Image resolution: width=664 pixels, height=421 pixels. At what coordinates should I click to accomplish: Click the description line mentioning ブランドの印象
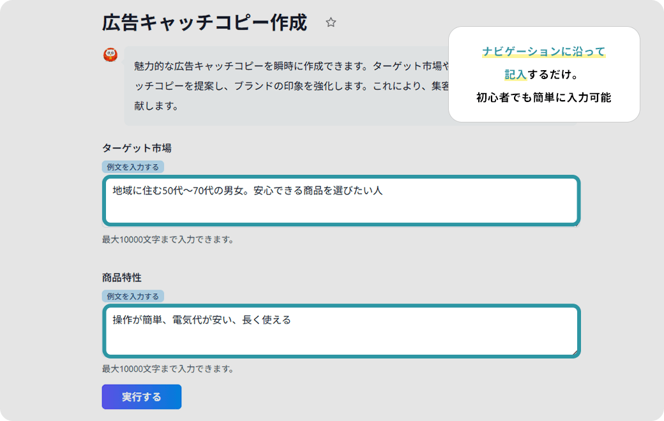[x=291, y=86]
